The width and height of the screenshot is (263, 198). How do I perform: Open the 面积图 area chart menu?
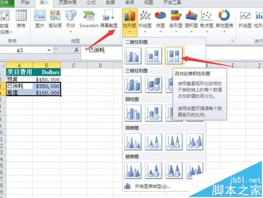(x=191, y=22)
